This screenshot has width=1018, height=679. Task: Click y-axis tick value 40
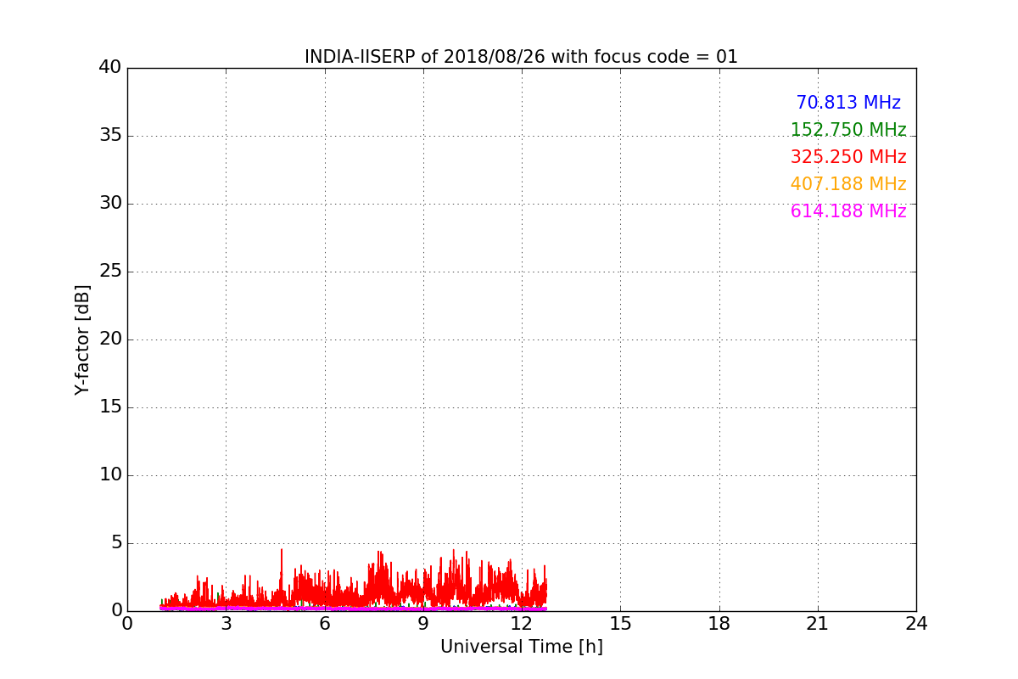[110, 68]
